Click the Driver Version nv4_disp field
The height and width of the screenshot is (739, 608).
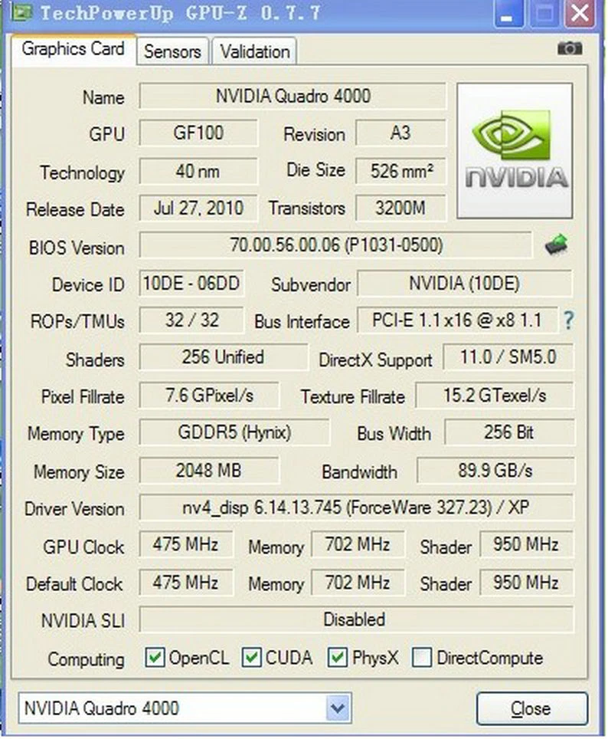pos(356,507)
